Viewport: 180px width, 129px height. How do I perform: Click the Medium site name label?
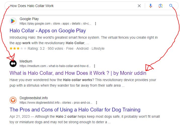coord(26,61)
